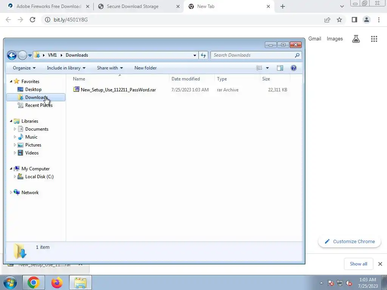
Task: Open a new Chrome tab with plus
Action: [283, 7]
